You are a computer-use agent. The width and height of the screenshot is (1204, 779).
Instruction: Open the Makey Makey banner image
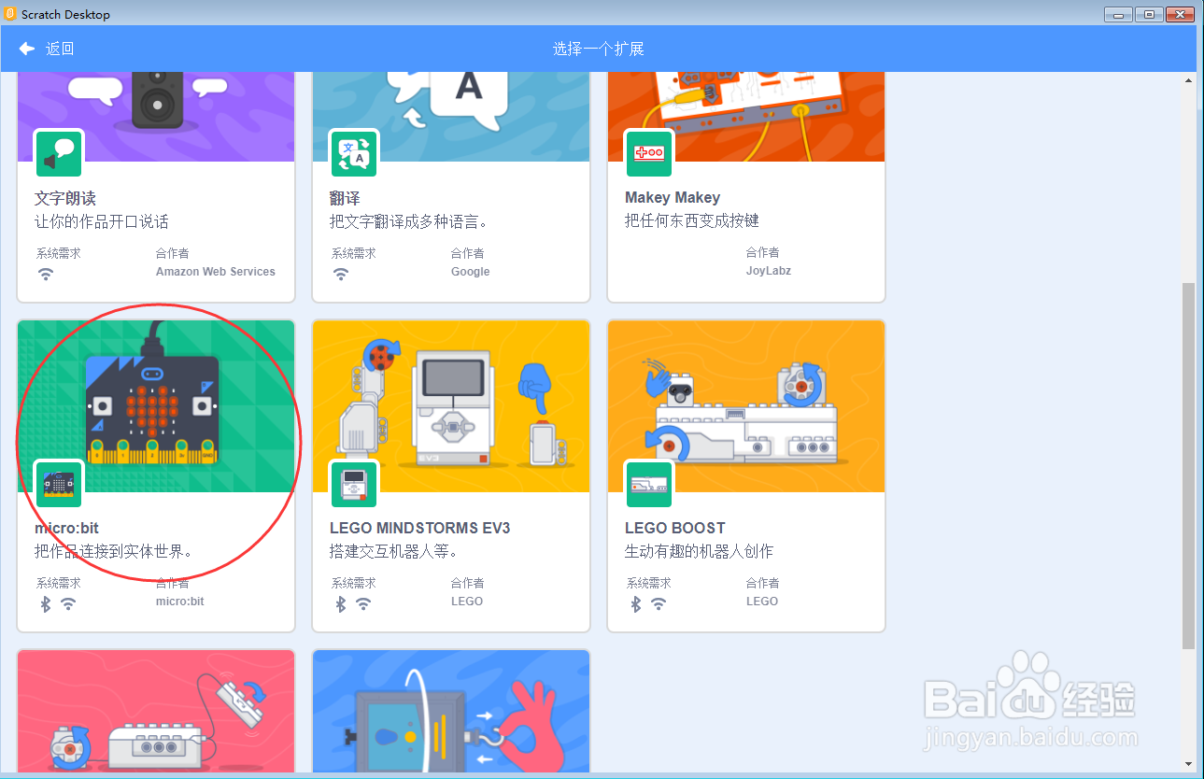click(x=746, y=117)
